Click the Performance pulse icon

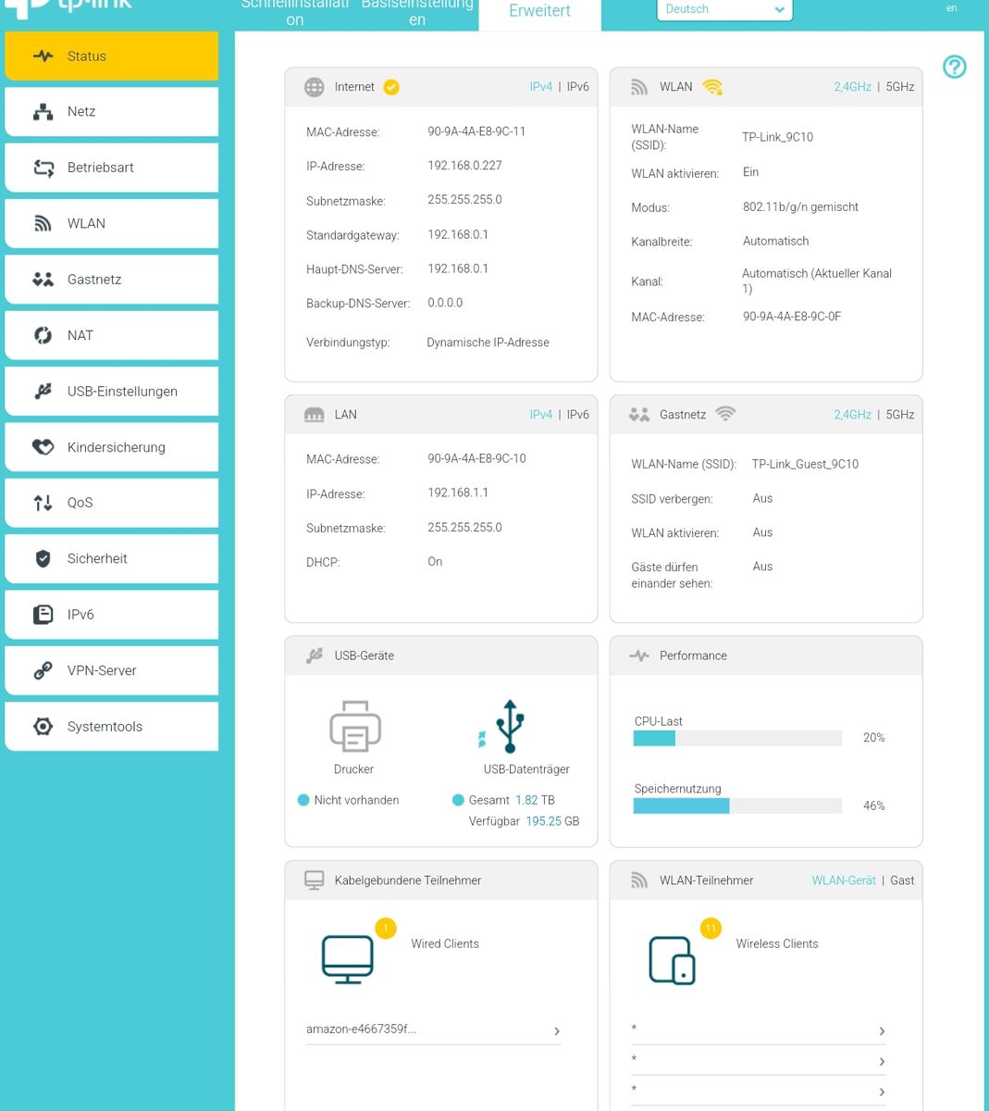tap(639, 655)
